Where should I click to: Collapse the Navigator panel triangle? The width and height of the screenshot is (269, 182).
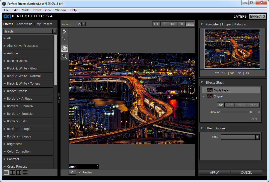[202, 24]
